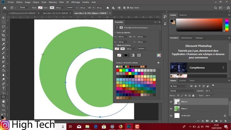Select the Clone Stamp tool
Image resolution: width=231 pixels, height=130 pixels.
pos(3,57)
